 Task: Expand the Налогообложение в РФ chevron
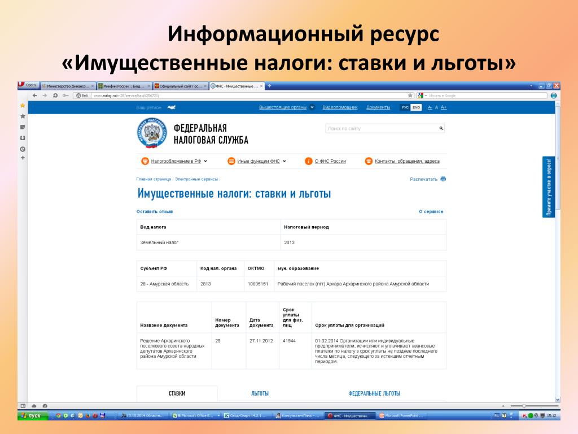(205, 161)
